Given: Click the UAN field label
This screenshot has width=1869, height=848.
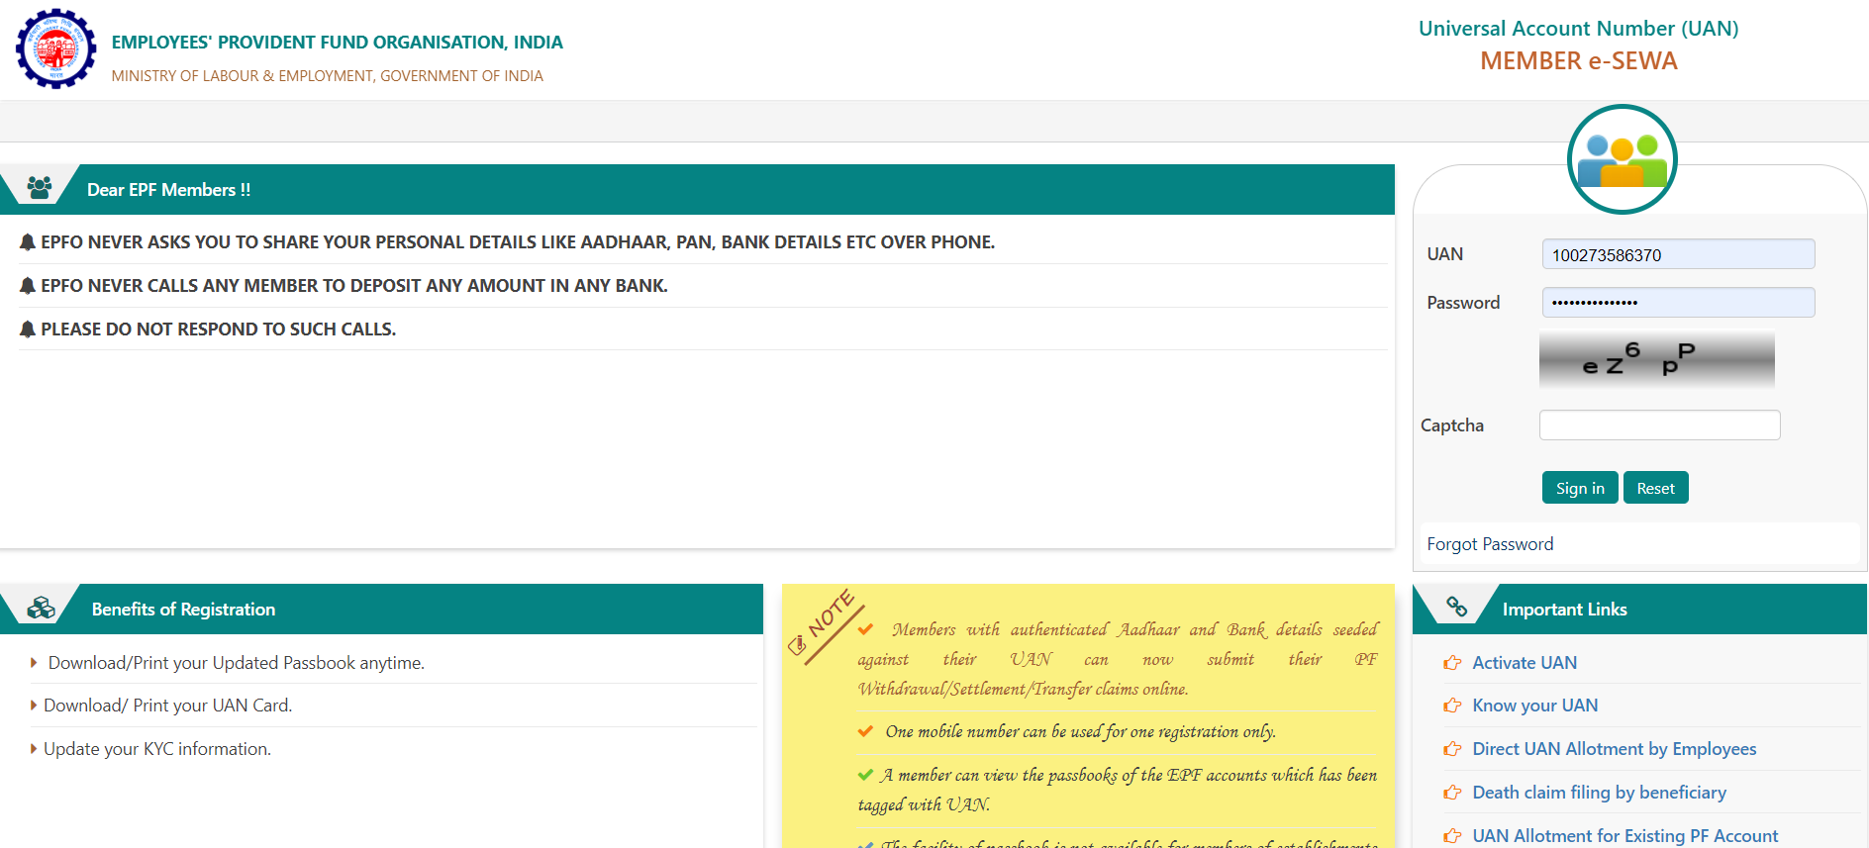Looking at the screenshot, I should (x=1444, y=254).
